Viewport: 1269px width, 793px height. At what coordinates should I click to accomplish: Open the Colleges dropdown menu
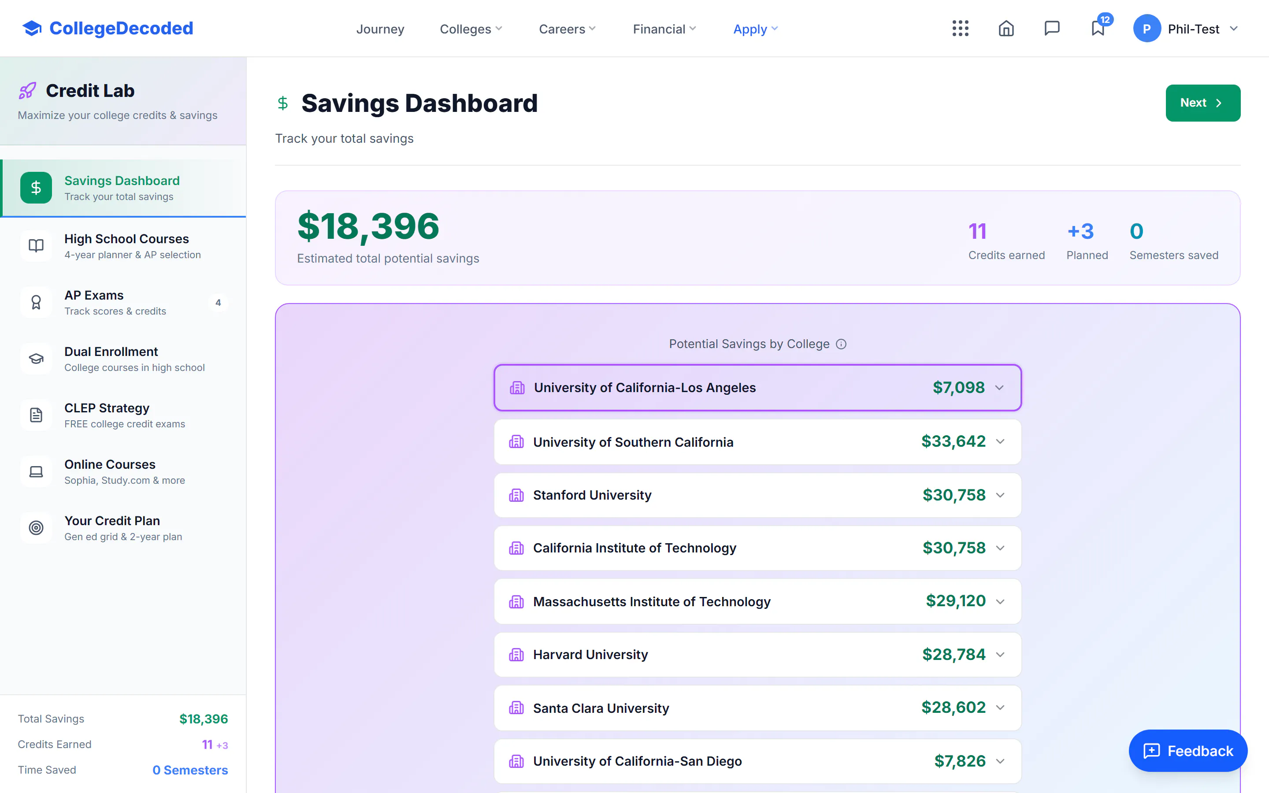point(471,29)
